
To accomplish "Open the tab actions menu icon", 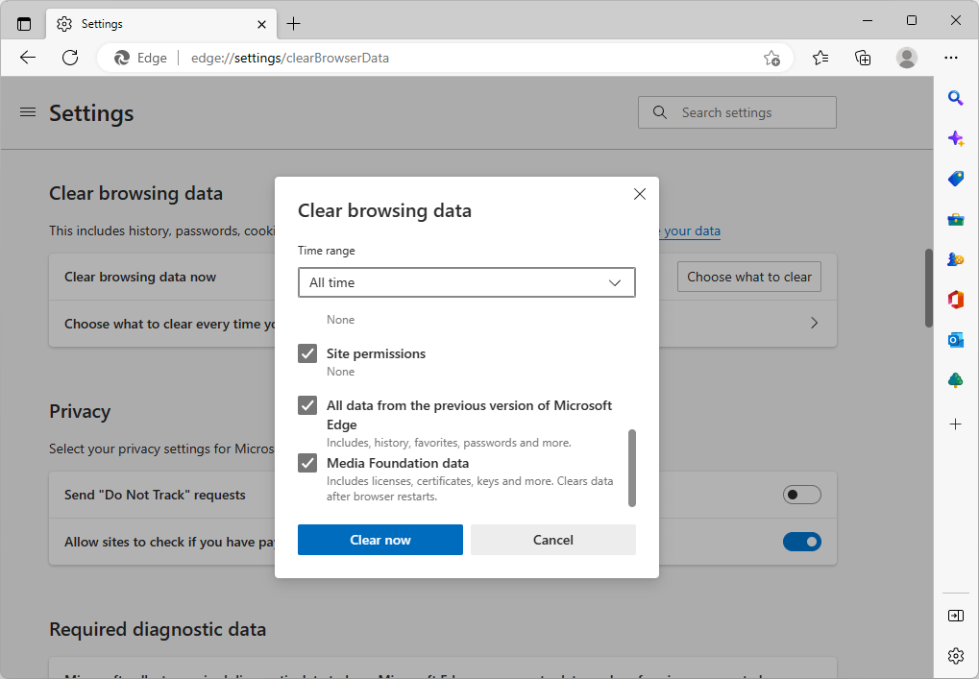I will [x=24, y=24].
